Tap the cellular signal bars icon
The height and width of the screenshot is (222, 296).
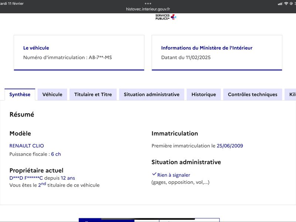[280, 4]
